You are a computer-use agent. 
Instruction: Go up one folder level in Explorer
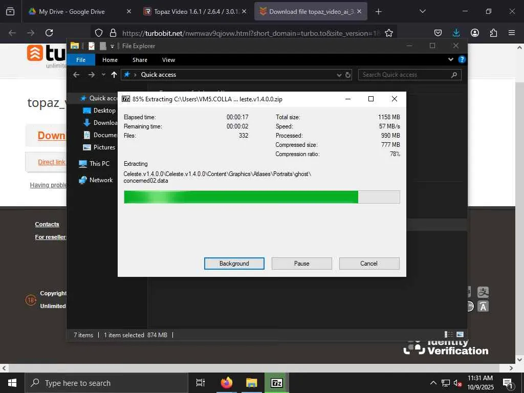[x=114, y=75]
